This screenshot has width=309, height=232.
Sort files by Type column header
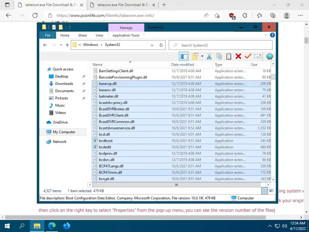point(231,65)
